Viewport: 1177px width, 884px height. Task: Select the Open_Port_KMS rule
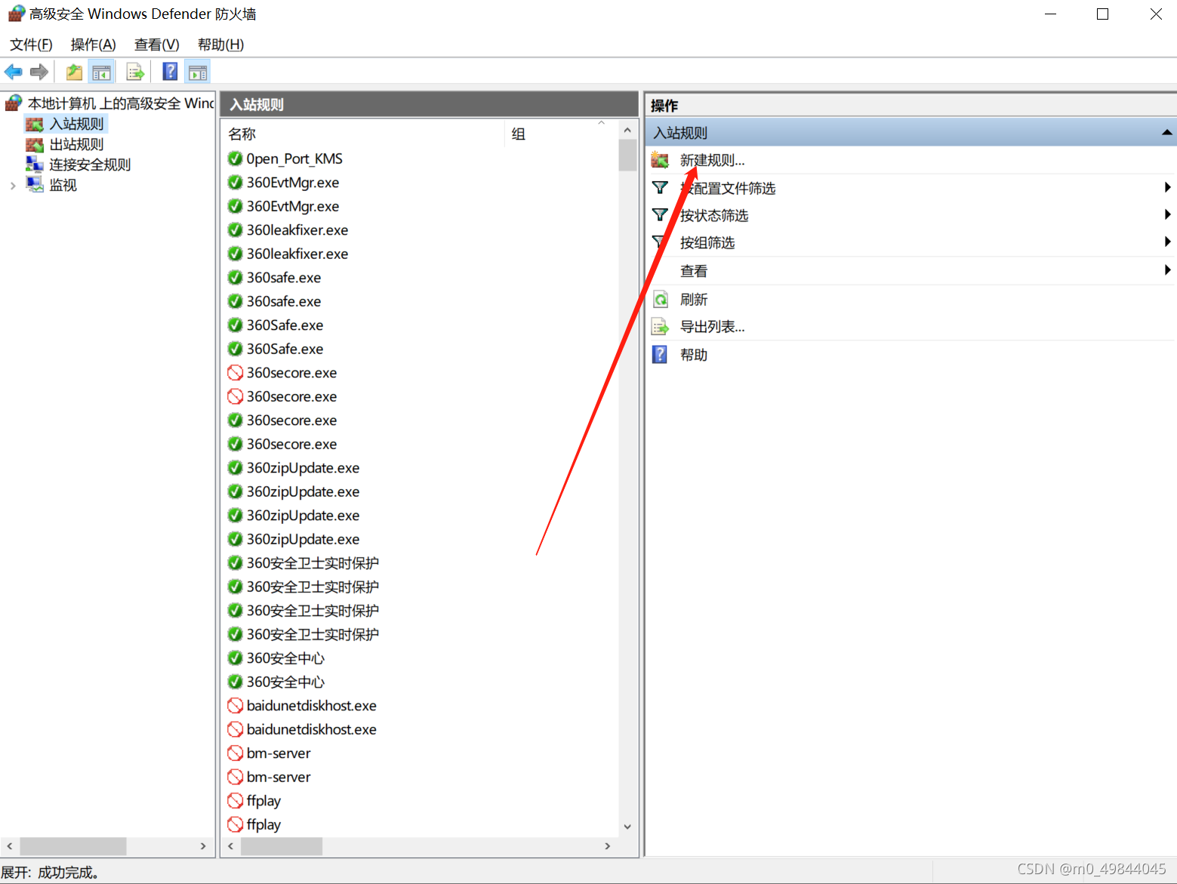coord(294,159)
